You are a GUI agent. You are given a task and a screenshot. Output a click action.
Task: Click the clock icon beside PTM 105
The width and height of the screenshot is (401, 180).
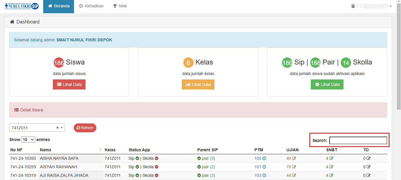pyautogui.click(x=264, y=159)
